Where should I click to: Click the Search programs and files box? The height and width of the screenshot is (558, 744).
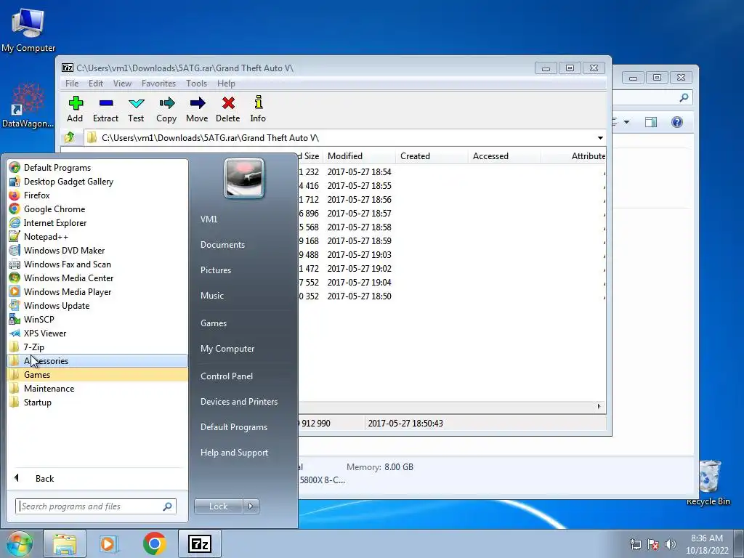[x=96, y=506]
